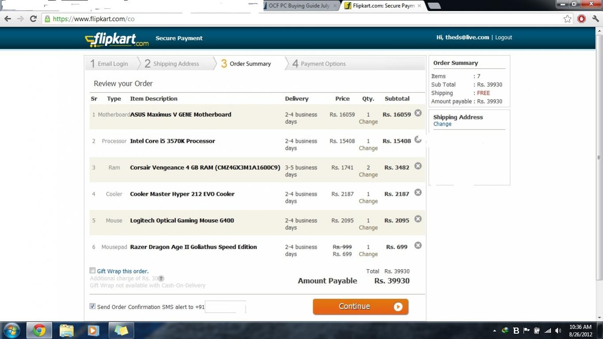Remove the Corsair Vengeance RAM from order
Viewport: 603px width, 339px height.
[x=417, y=166]
